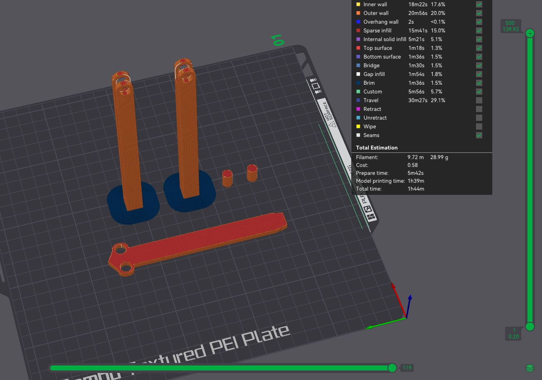Screen dimensions: 542x380
Task: Hide Seams by unchecking its checkbox
Action: [x=479, y=135]
